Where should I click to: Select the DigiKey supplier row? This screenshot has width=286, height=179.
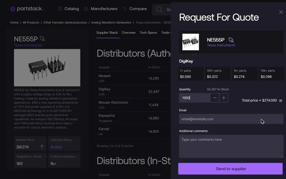(x=134, y=92)
